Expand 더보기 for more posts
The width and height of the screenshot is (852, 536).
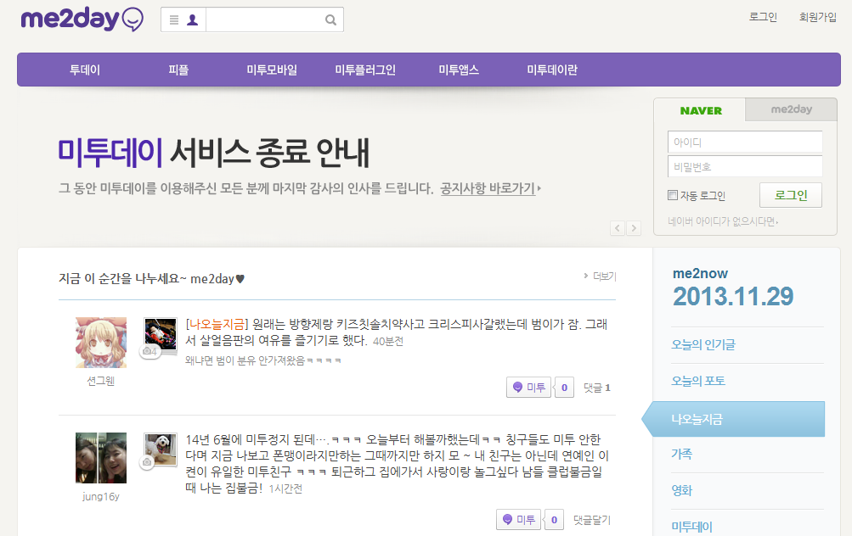tap(600, 276)
